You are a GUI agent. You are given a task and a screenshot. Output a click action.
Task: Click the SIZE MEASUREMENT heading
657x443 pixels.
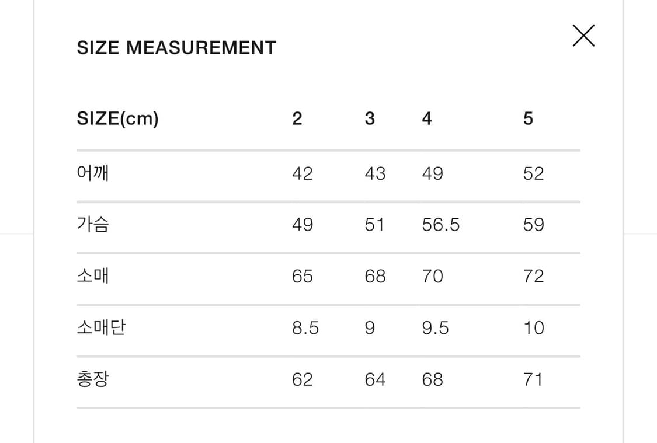(x=176, y=48)
